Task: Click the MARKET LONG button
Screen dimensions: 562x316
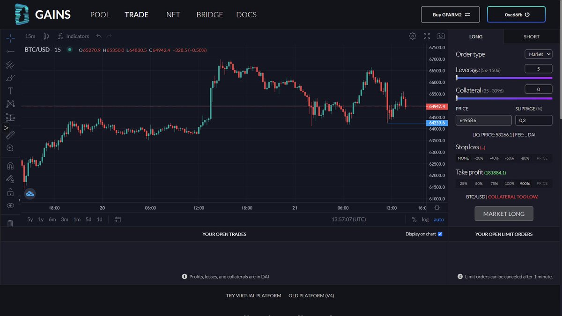Action: [x=504, y=213]
